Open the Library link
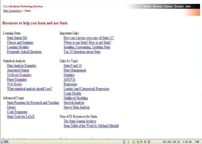 tap(11, 107)
